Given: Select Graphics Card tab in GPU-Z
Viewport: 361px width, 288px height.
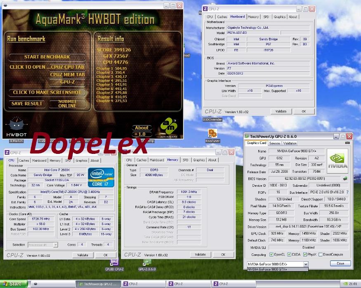Looking at the screenshot, I should point(257,143).
